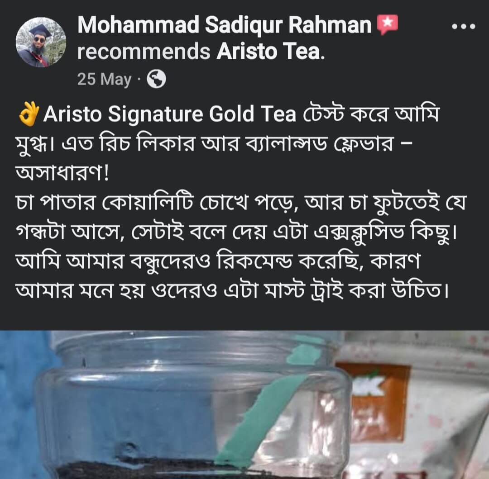Click the OK hand emoji

(x=29, y=114)
